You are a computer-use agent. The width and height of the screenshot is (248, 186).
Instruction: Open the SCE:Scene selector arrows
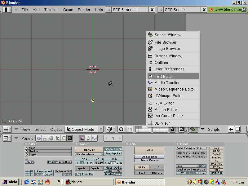(161, 10)
